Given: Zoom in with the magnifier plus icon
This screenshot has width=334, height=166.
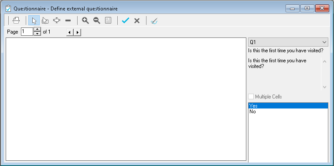Looking at the screenshot, I should [x=85, y=20].
